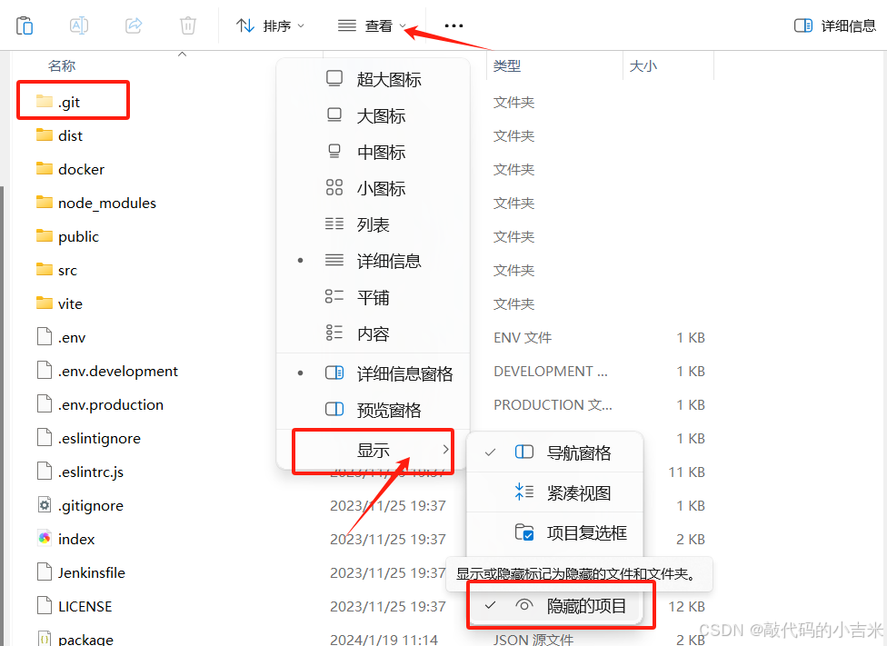
Task: Click the Paste clipboard toolbar icon
Action: pos(25,25)
